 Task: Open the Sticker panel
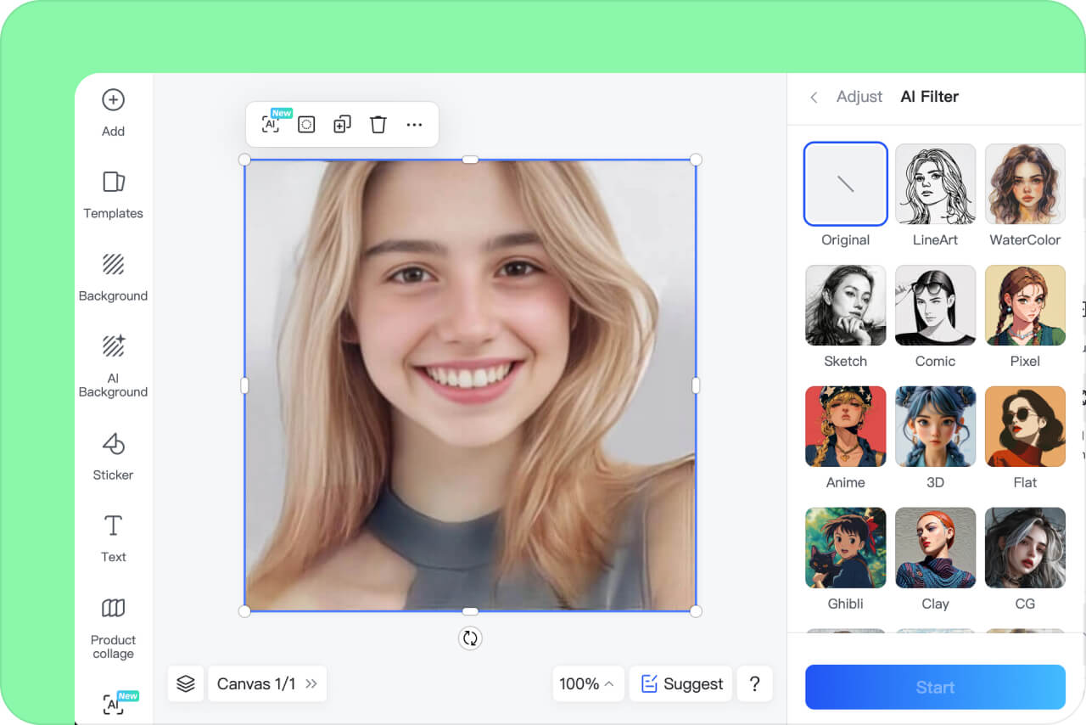click(113, 456)
